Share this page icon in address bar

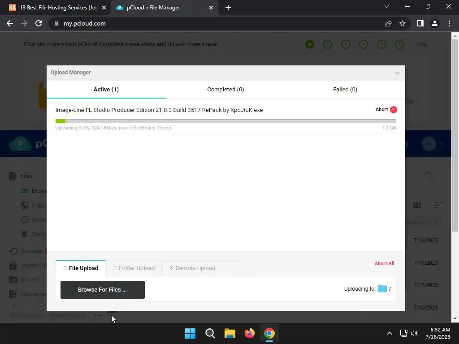388,23
